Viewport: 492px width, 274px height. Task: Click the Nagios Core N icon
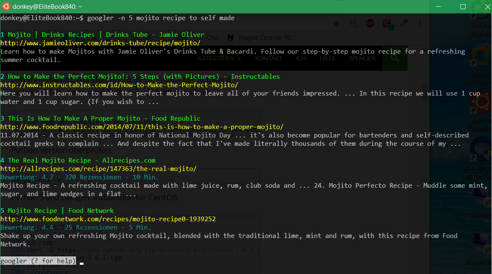click(230, 37)
